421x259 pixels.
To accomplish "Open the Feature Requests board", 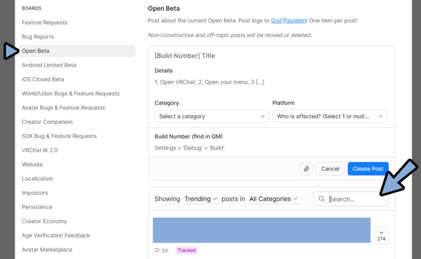I will (x=44, y=23).
